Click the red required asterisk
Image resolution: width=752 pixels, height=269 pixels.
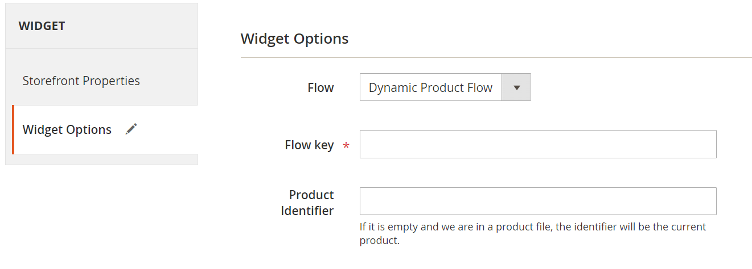point(346,146)
